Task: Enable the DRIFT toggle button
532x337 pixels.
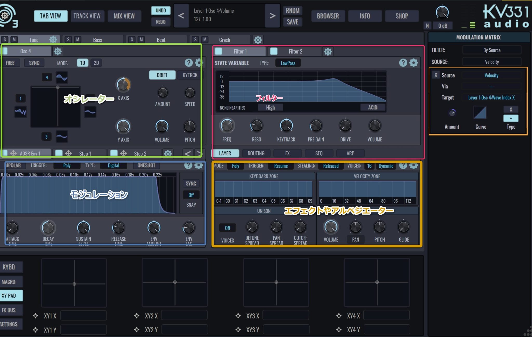Action: (162, 75)
